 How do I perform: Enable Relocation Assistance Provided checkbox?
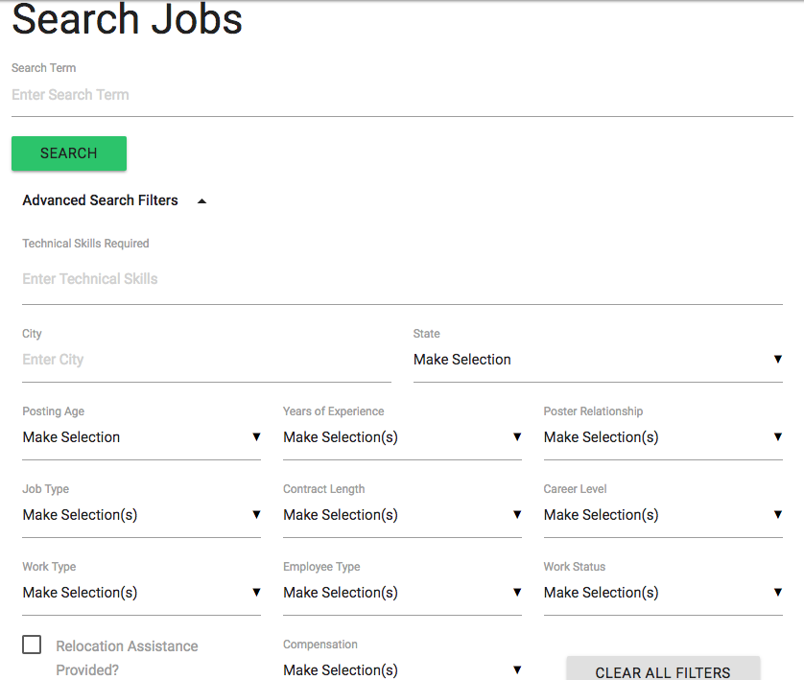[32, 645]
